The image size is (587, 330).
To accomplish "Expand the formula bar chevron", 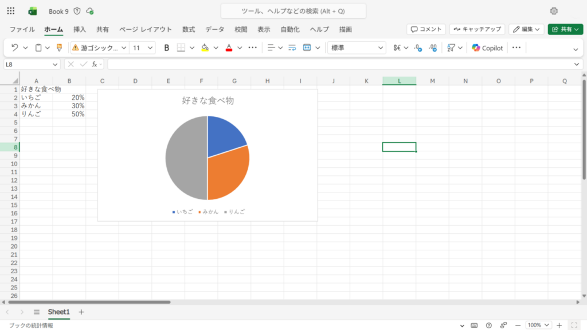I will point(577,64).
